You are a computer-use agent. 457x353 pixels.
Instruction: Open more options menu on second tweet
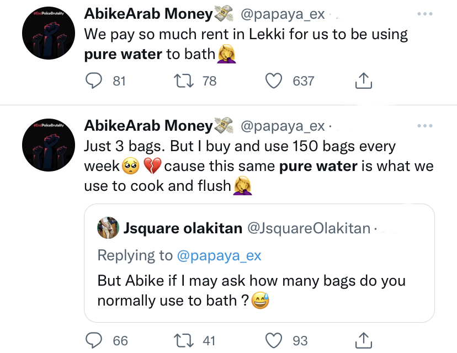tap(425, 126)
